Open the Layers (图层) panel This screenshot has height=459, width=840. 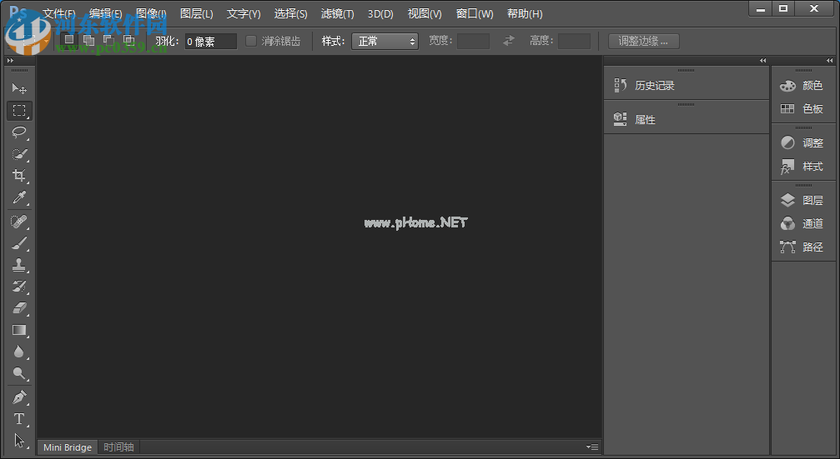(803, 200)
